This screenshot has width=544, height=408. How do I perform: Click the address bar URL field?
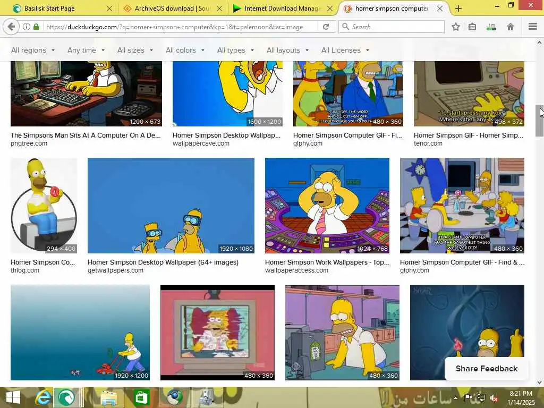tap(181, 27)
